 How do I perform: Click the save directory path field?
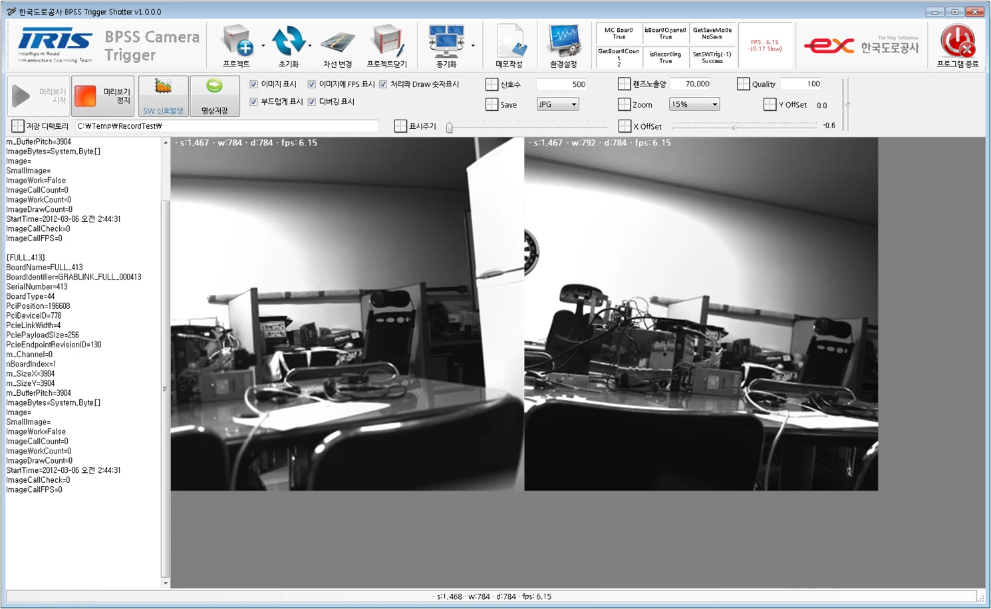click(227, 126)
